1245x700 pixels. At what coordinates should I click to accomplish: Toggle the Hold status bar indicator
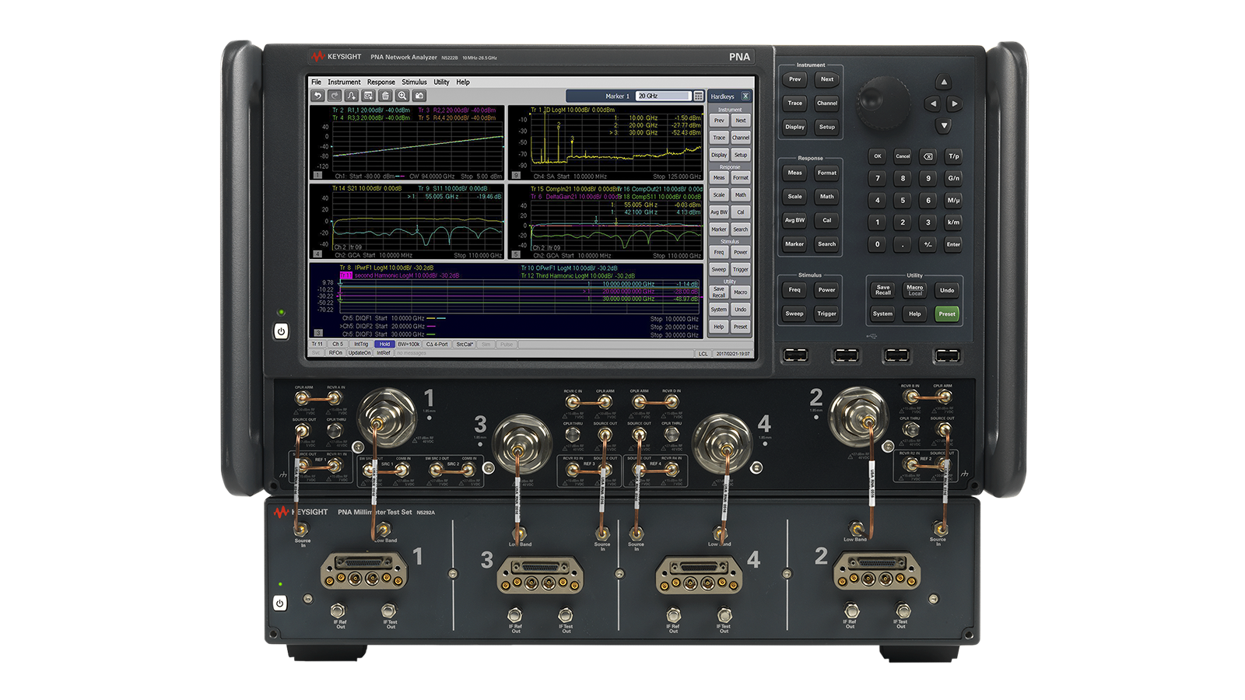[384, 344]
